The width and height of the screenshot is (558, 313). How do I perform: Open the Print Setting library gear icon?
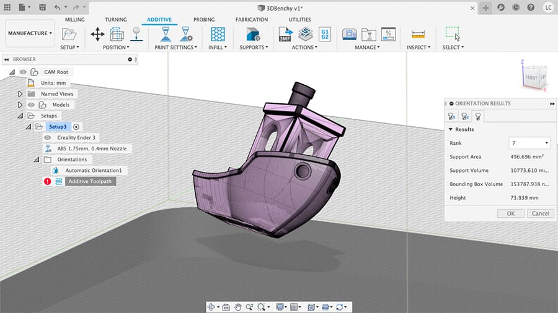coord(186,35)
